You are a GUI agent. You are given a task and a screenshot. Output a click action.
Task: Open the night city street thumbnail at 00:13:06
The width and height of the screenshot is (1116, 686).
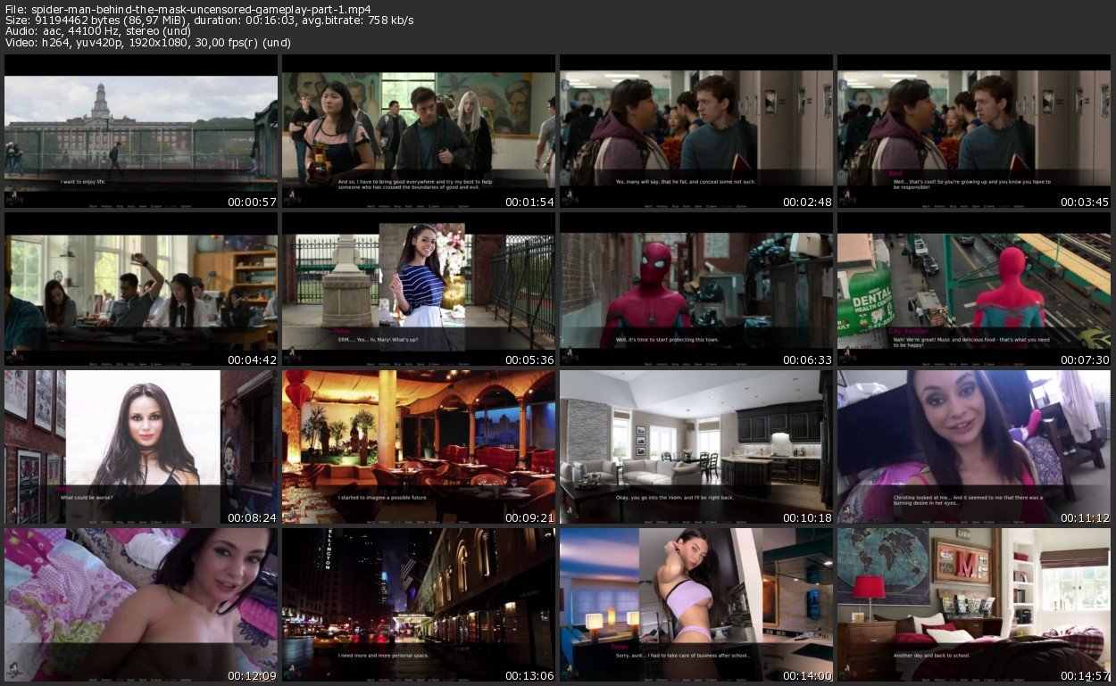click(418, 599)
